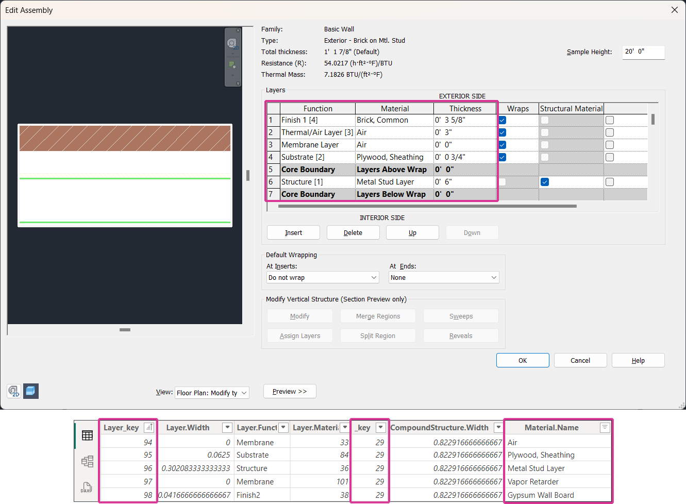The height and width of the screenshot is (504, 686).
Task: Toggle the Wraps checkbox for Structure [1]
Action: pos(503,182)
